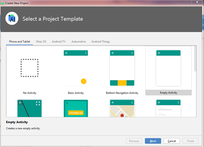Pick the Bottom Navigation Activity template
The width and height of the screenshot is (204, 147).
click(122, 68)
